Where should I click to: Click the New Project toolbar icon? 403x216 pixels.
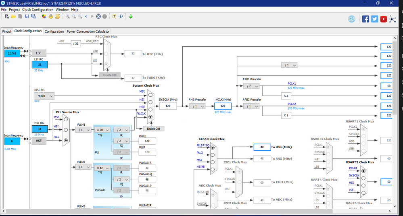[x=7, y=17]
